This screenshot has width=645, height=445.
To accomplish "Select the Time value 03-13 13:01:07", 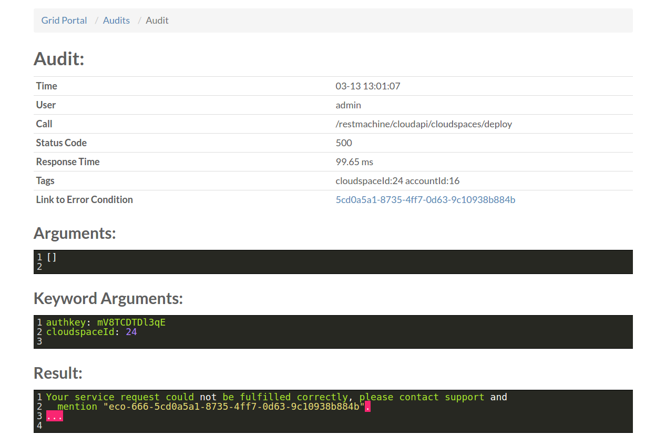I will (367, 86).
